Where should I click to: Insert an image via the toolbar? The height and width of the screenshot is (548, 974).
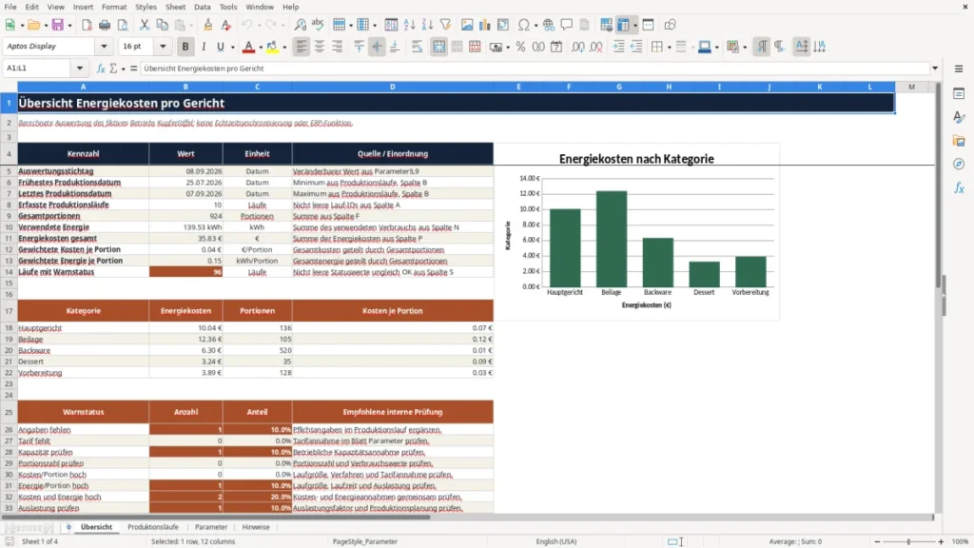click(467, 25)
